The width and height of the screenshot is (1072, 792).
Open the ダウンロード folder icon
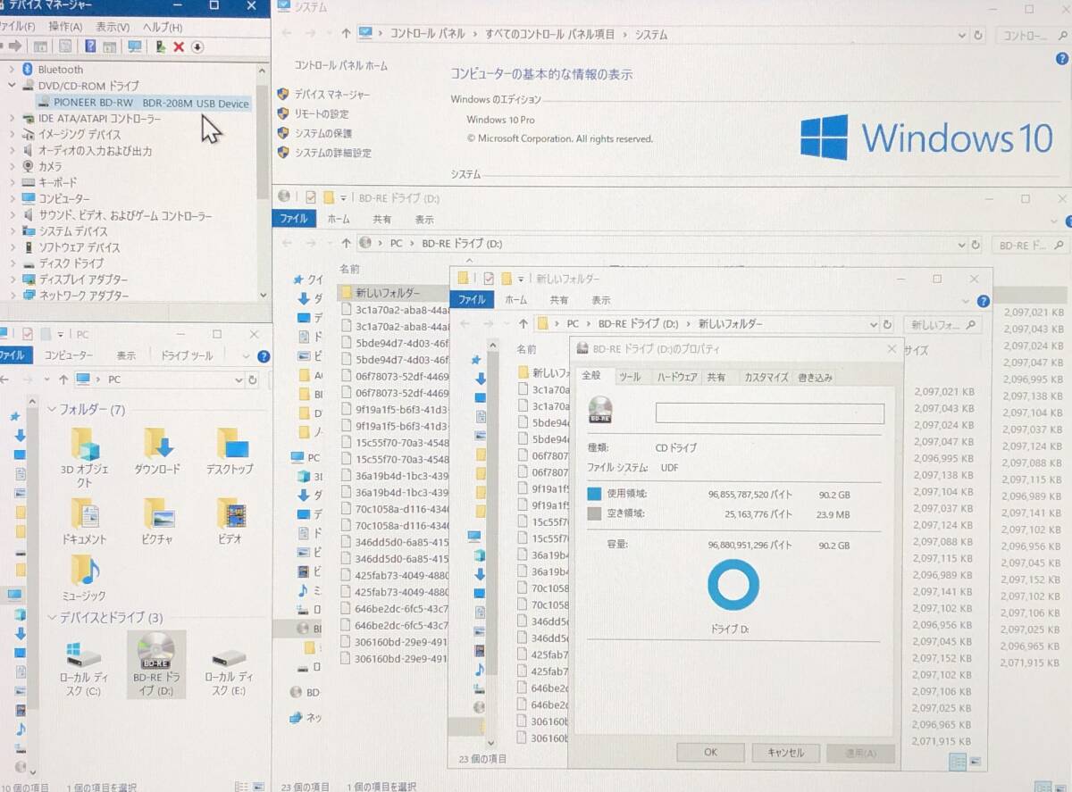(x=157, y=450)
